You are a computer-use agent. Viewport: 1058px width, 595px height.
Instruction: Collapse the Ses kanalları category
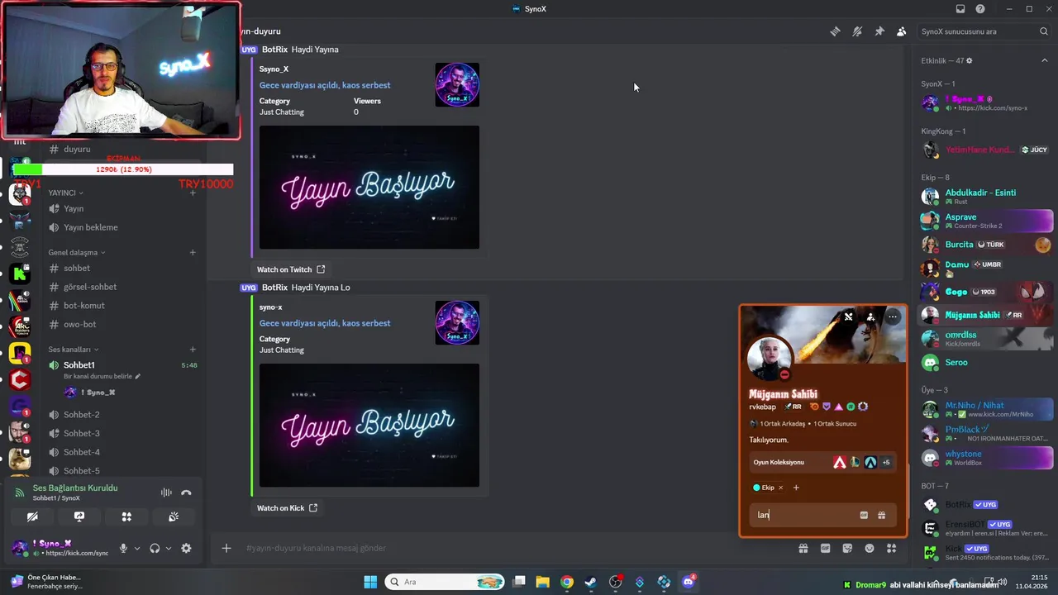[x=74, y=350]
